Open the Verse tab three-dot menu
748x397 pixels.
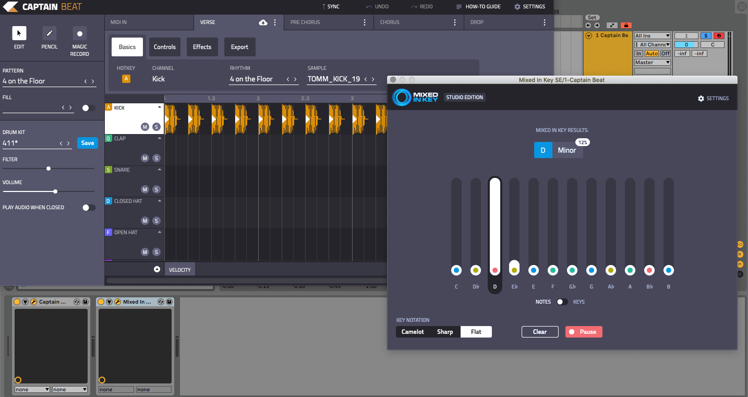pyautogui.click(x=275, y=22)
